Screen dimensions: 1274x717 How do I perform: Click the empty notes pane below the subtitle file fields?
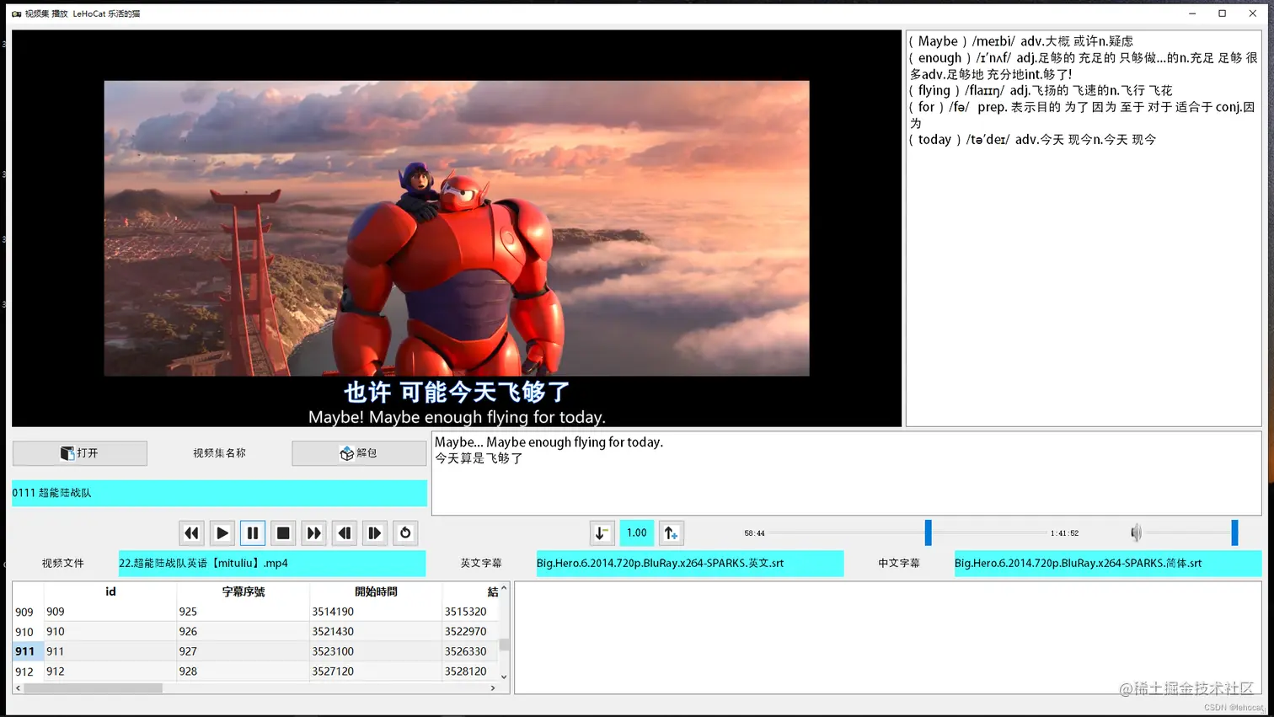tap(888, 638)
